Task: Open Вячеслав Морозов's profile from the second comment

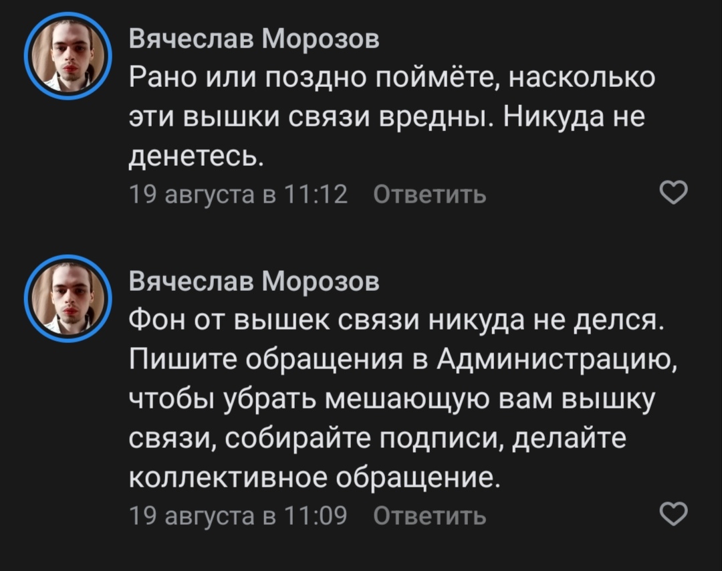Action: [x=253, y=281]
